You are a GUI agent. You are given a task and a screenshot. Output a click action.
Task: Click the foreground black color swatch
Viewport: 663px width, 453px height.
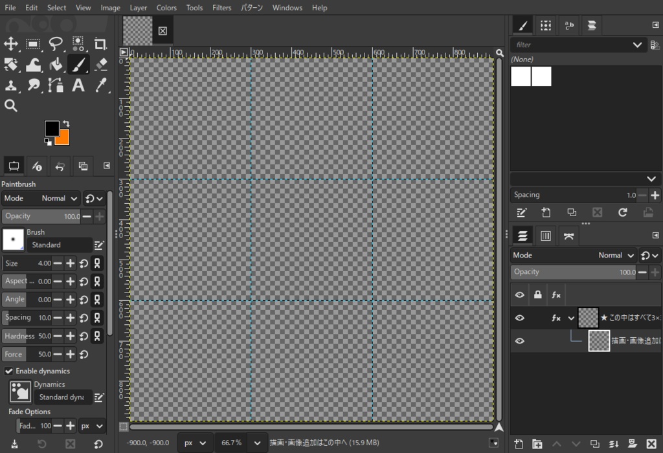[52, 128]
